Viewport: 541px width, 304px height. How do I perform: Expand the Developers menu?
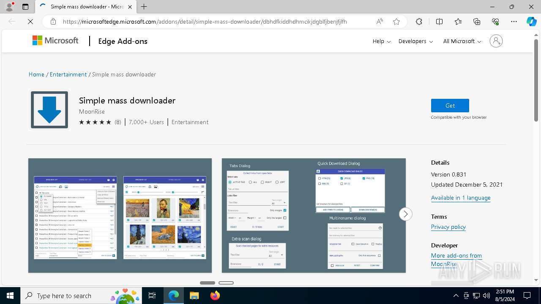click(x=415, y=41)
